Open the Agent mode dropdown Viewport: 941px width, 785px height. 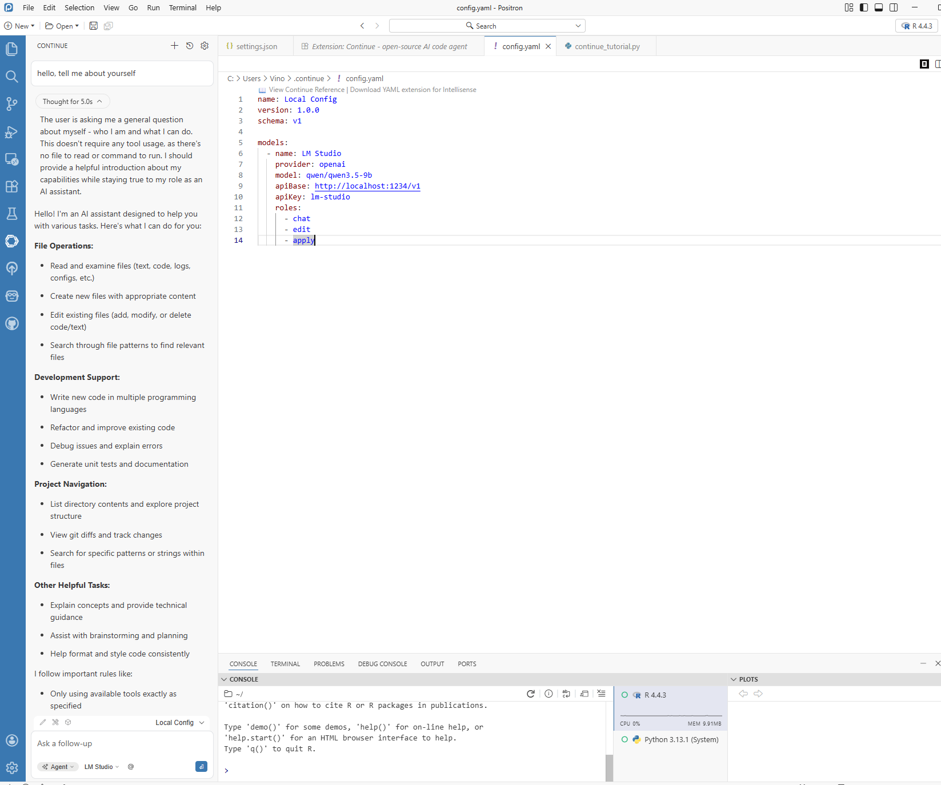58,767
